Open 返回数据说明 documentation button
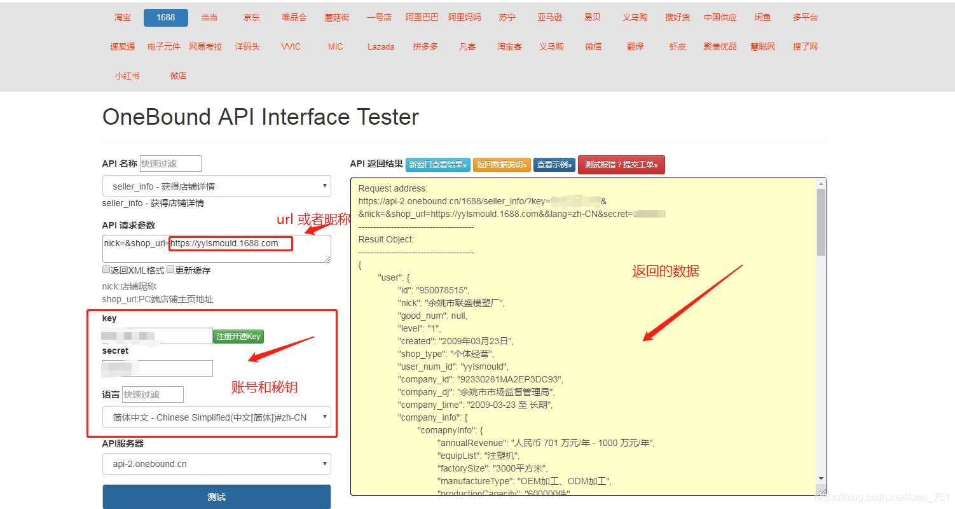Screen dimensions: 955x509 coord(502,165)
